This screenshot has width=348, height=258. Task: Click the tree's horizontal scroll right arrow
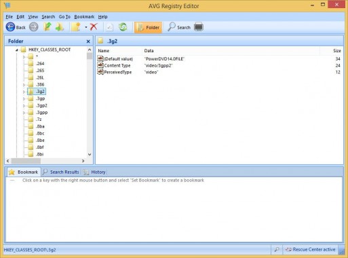(x=83, y=161)
